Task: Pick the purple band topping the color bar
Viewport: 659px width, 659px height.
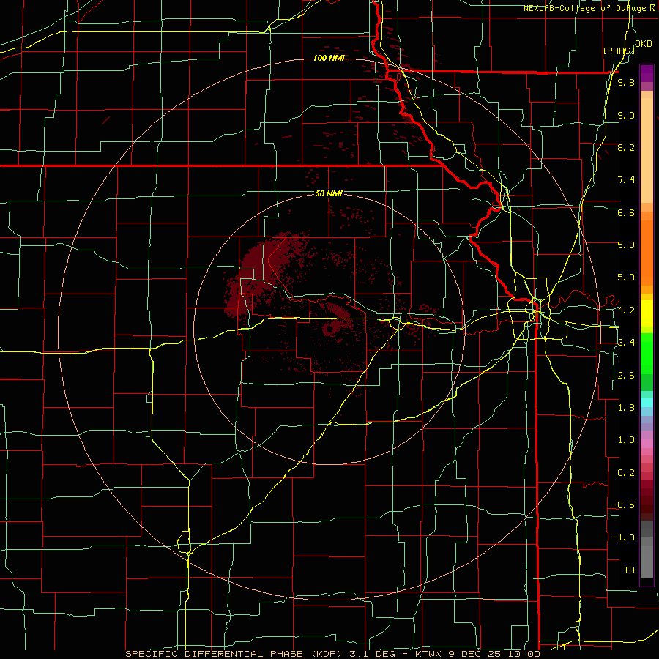Action: point(647,73)
